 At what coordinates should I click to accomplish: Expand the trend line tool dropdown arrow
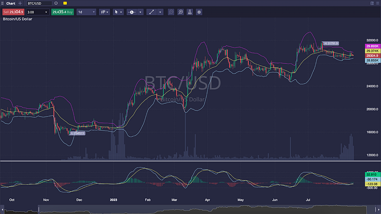(x=160, y=12)
